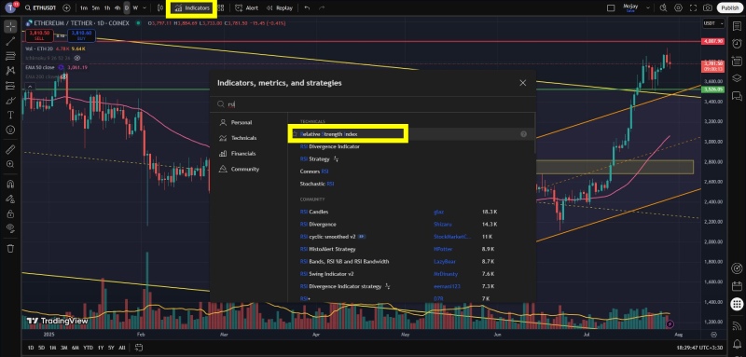The height and width of the screenshot is (357, 746).
Task: Toggle hide all drawings eye icon
Action: (x=10, y=228)
